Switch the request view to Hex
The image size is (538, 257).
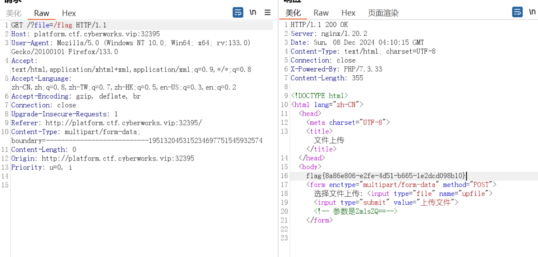point(68,13)
